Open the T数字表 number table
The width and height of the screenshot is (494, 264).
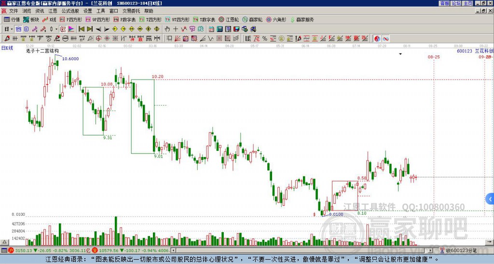click(204, 19)
